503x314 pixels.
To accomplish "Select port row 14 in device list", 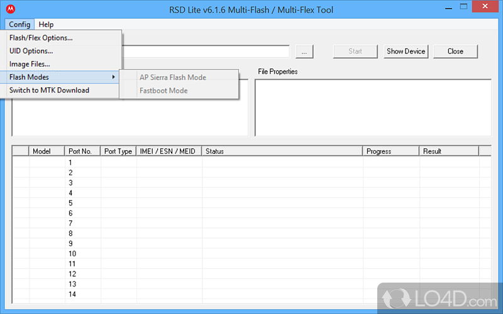I will click(251, 294).
